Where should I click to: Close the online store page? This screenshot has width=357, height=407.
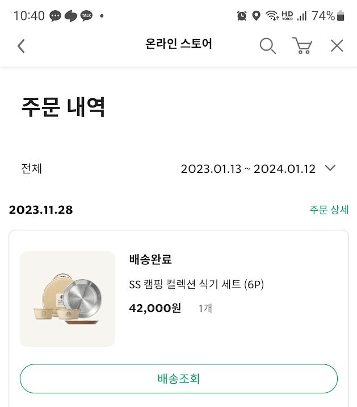(x=337, y=45)
